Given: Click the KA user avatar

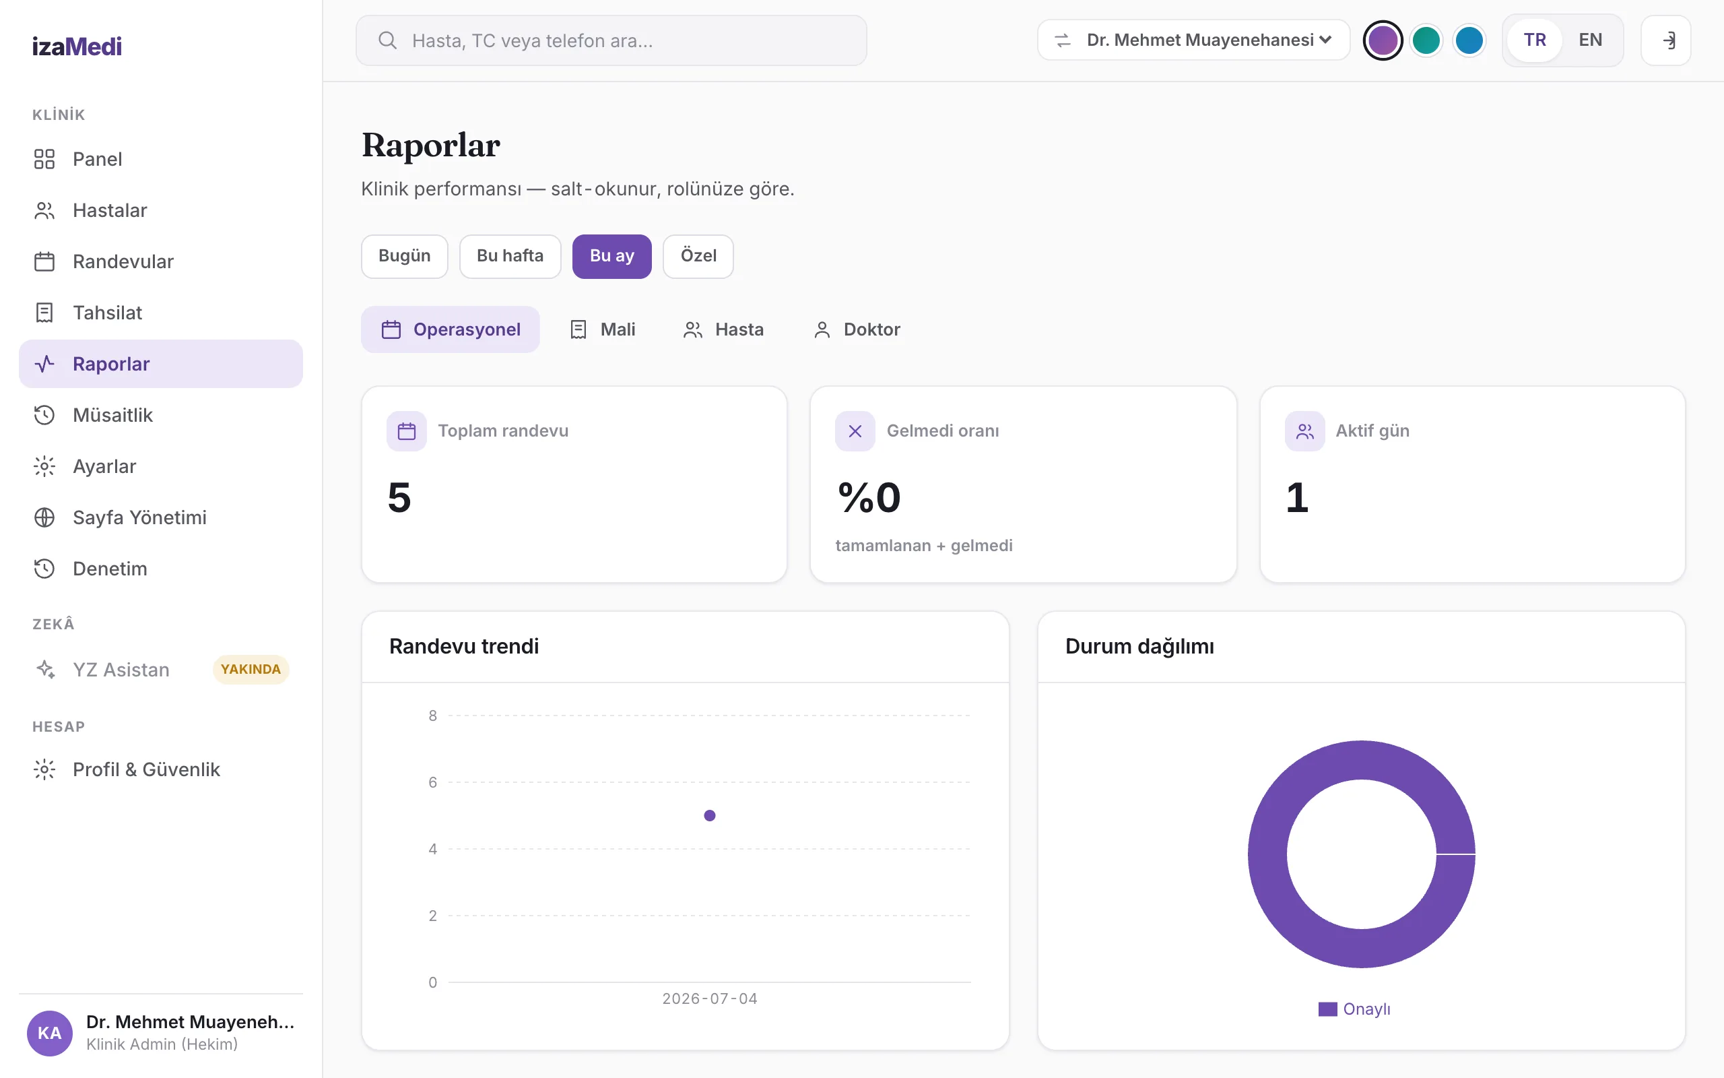Looking at the screenshot, I should click(49, 1033).
